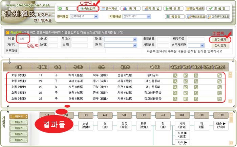Click the 직계보기 icon in the 28세 result row
Viewport: 237px width, 147px height.
tap(196, 87)
